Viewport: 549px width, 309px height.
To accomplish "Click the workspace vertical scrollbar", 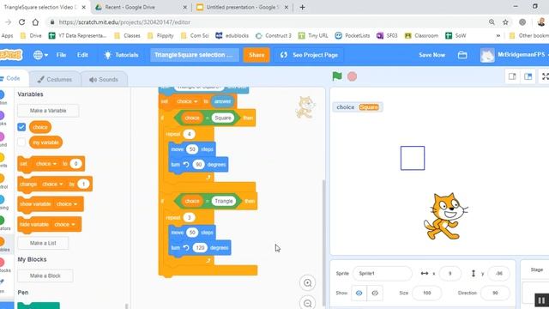I will tap(323, 242).
